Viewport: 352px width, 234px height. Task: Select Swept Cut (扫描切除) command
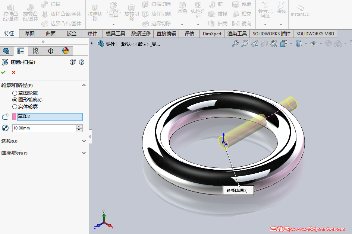point(157,4)
